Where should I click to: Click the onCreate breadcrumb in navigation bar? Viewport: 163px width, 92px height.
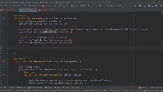(46, 6)
